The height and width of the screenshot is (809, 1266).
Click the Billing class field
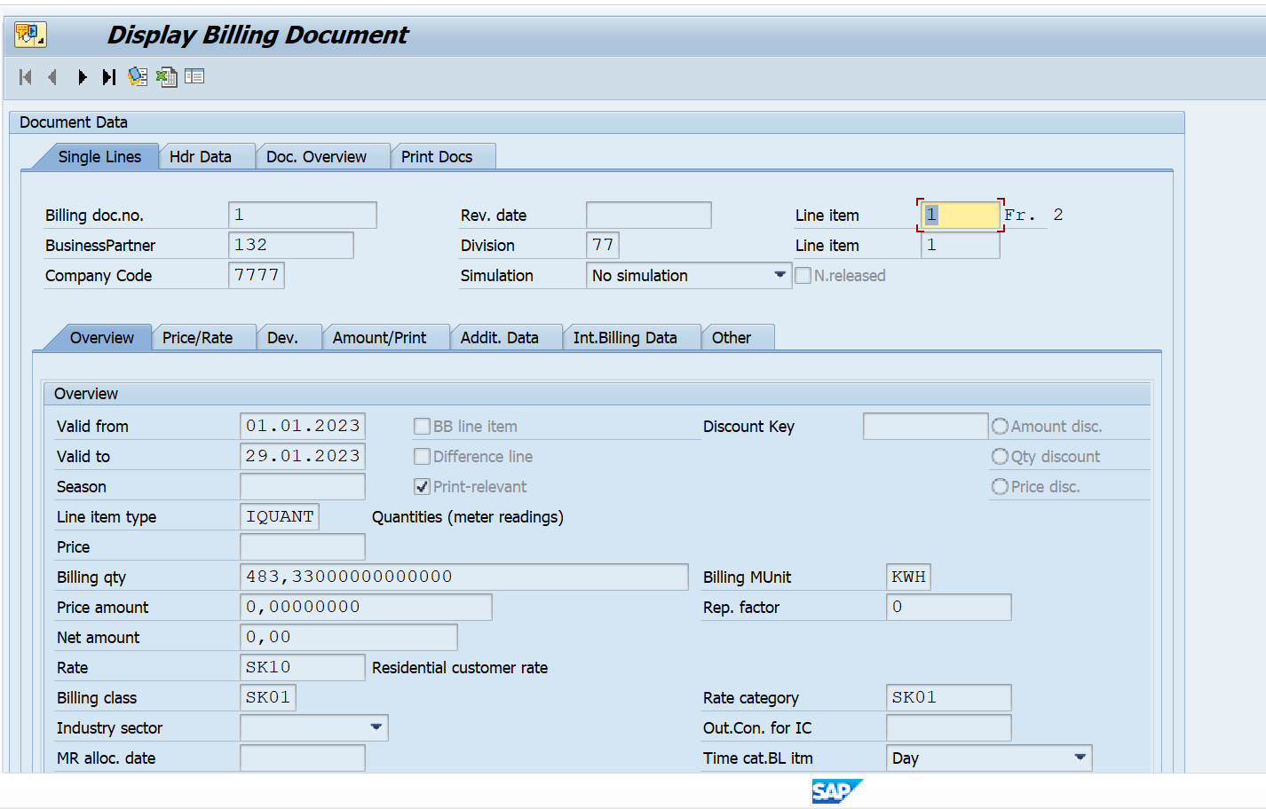(268, 698)
